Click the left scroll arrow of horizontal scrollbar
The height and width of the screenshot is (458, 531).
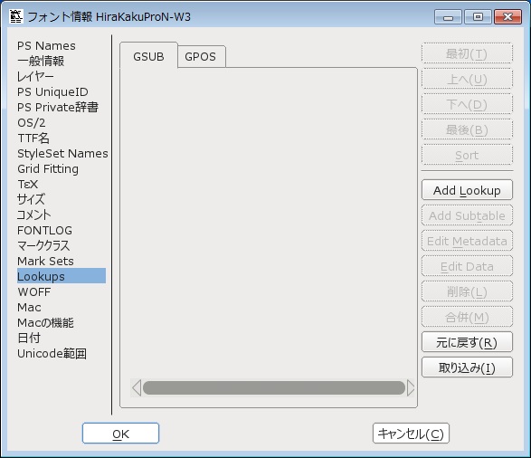tap(137, 388)
